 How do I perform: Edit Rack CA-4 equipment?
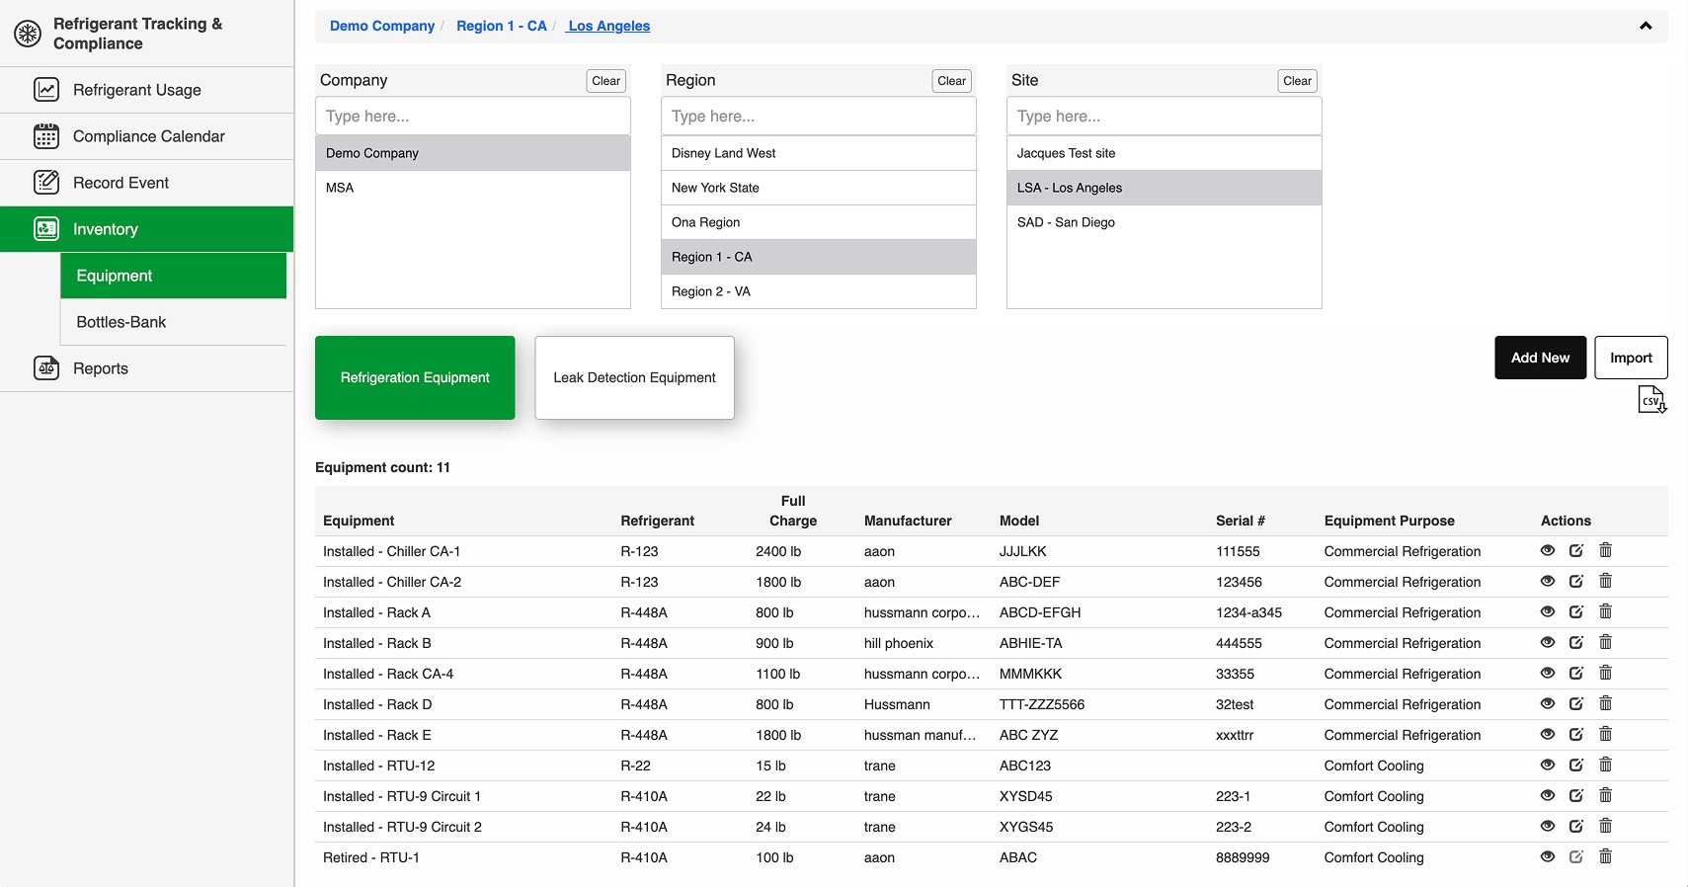pos(1576,673)
